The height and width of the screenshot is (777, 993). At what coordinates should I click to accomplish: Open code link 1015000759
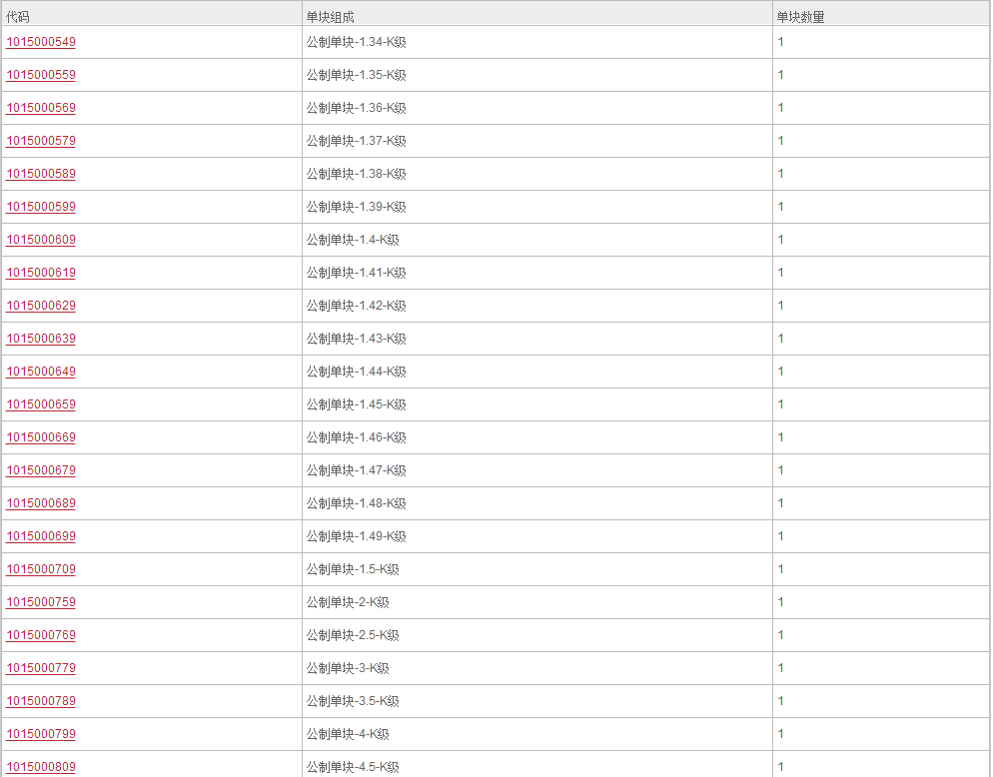coord(41,601)
